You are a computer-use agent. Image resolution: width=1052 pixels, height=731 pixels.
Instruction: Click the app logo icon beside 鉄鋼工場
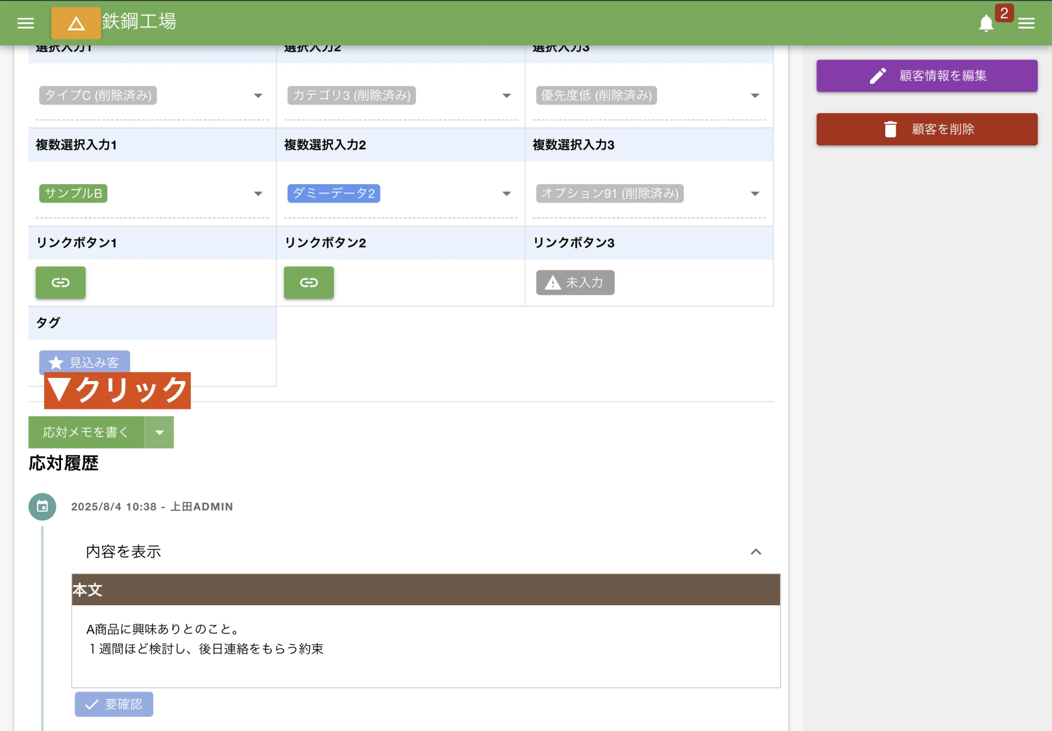click(x=75, y=23)
